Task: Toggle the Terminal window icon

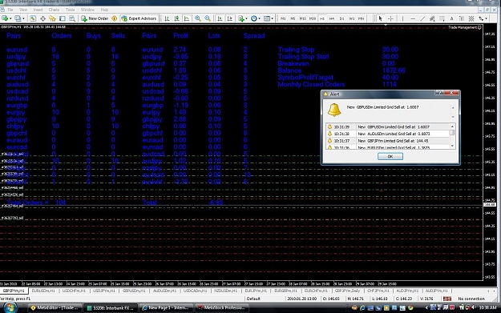Action: point(63,18)
